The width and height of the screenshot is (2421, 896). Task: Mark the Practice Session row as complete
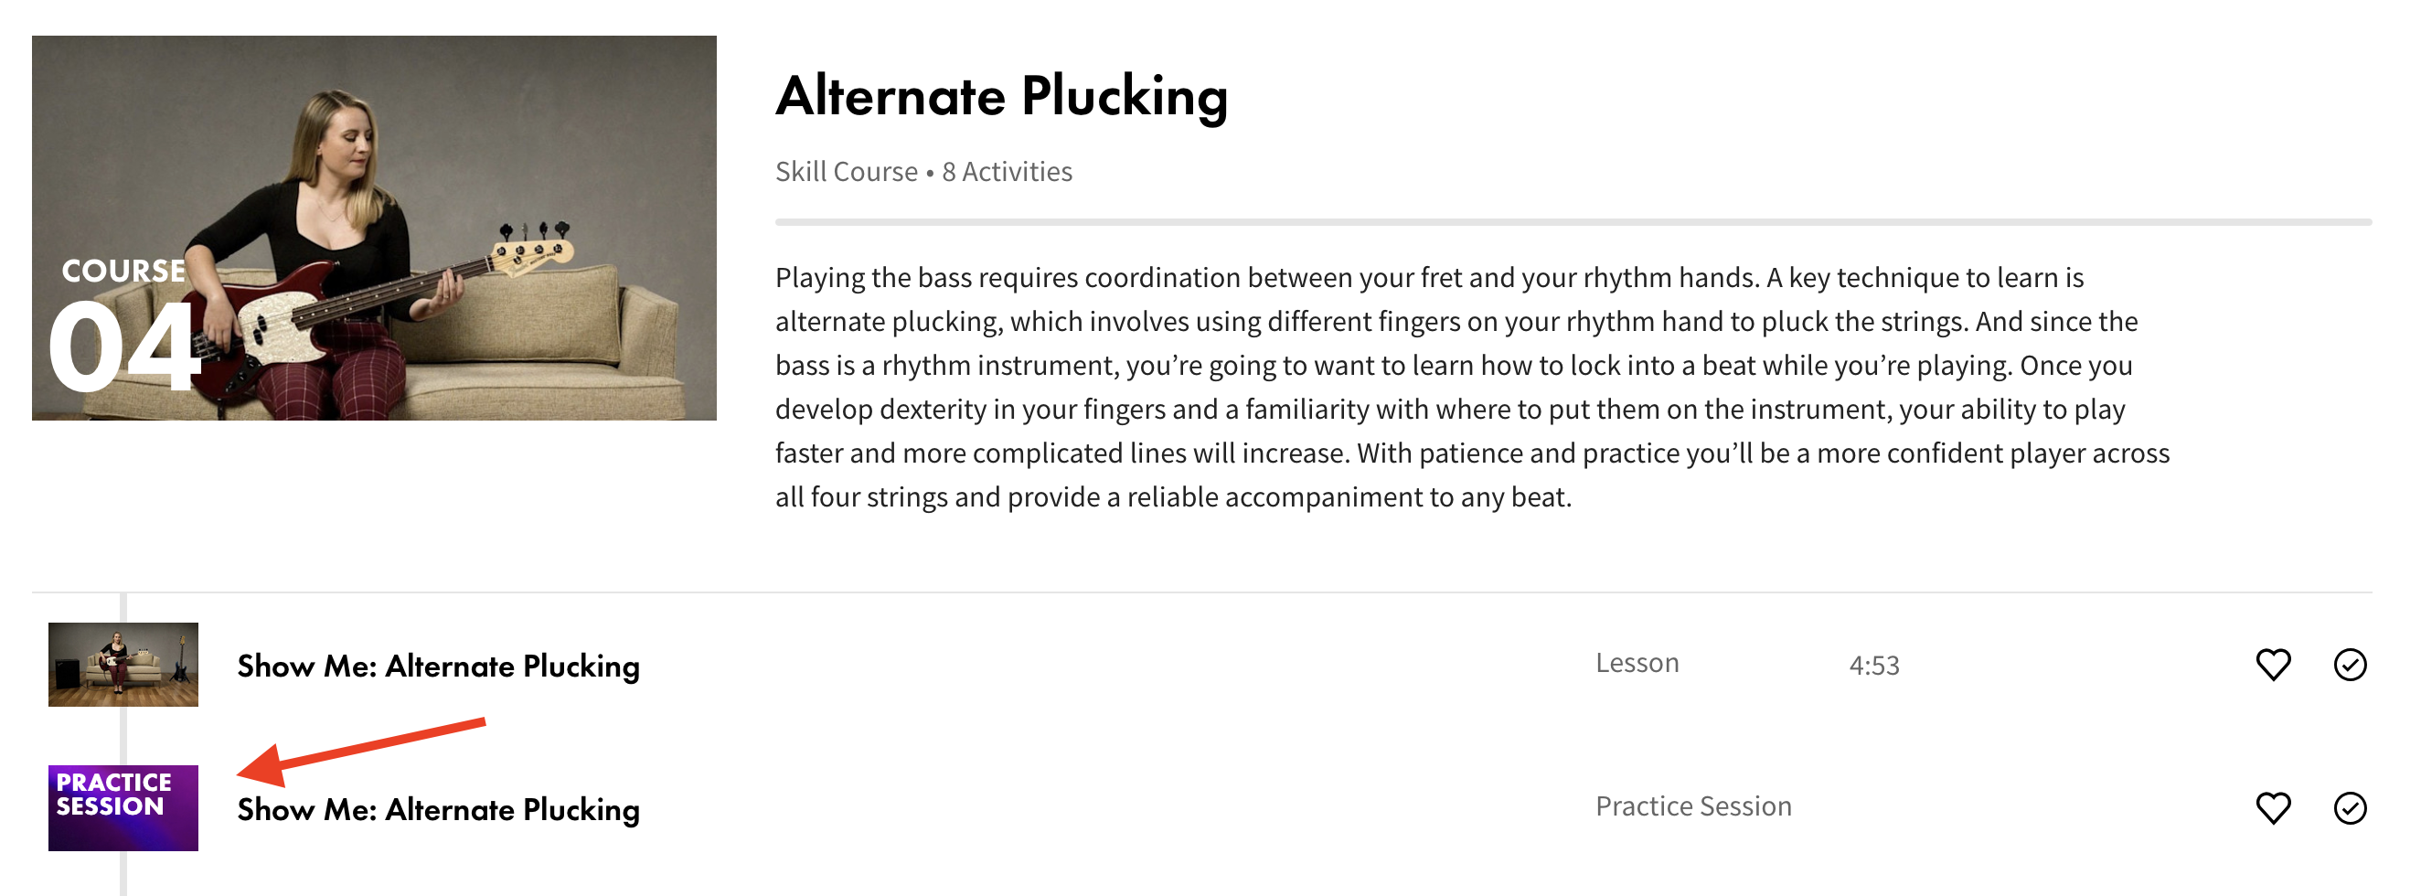pos(2350,807)
